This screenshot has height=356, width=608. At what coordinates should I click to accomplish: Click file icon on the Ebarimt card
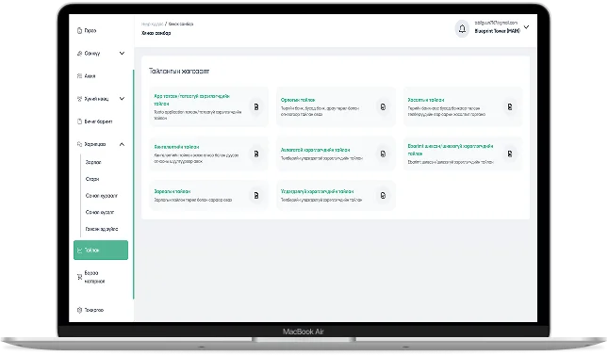click(510, 154)
